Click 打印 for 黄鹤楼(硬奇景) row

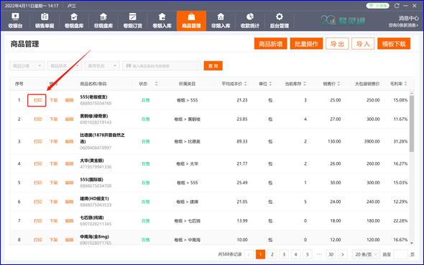click(37, 120)
